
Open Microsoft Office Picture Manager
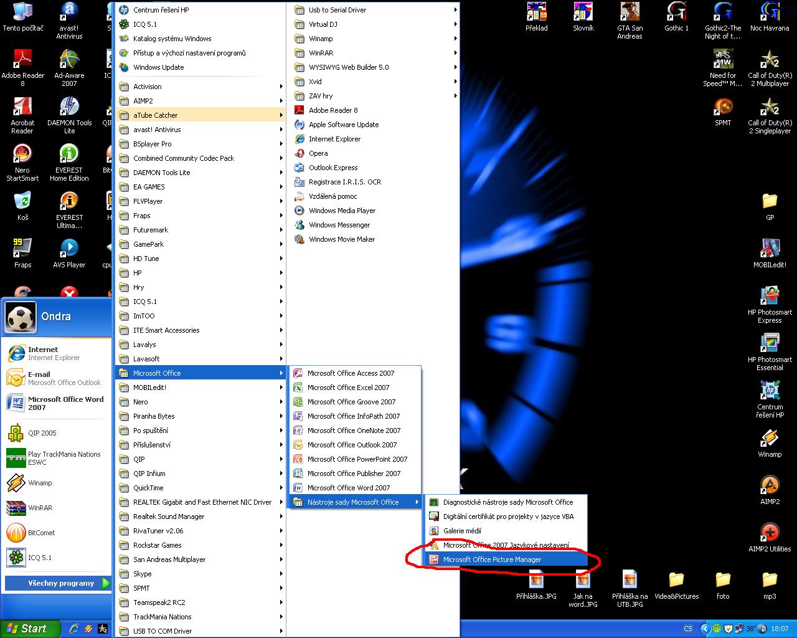point(506,559)
